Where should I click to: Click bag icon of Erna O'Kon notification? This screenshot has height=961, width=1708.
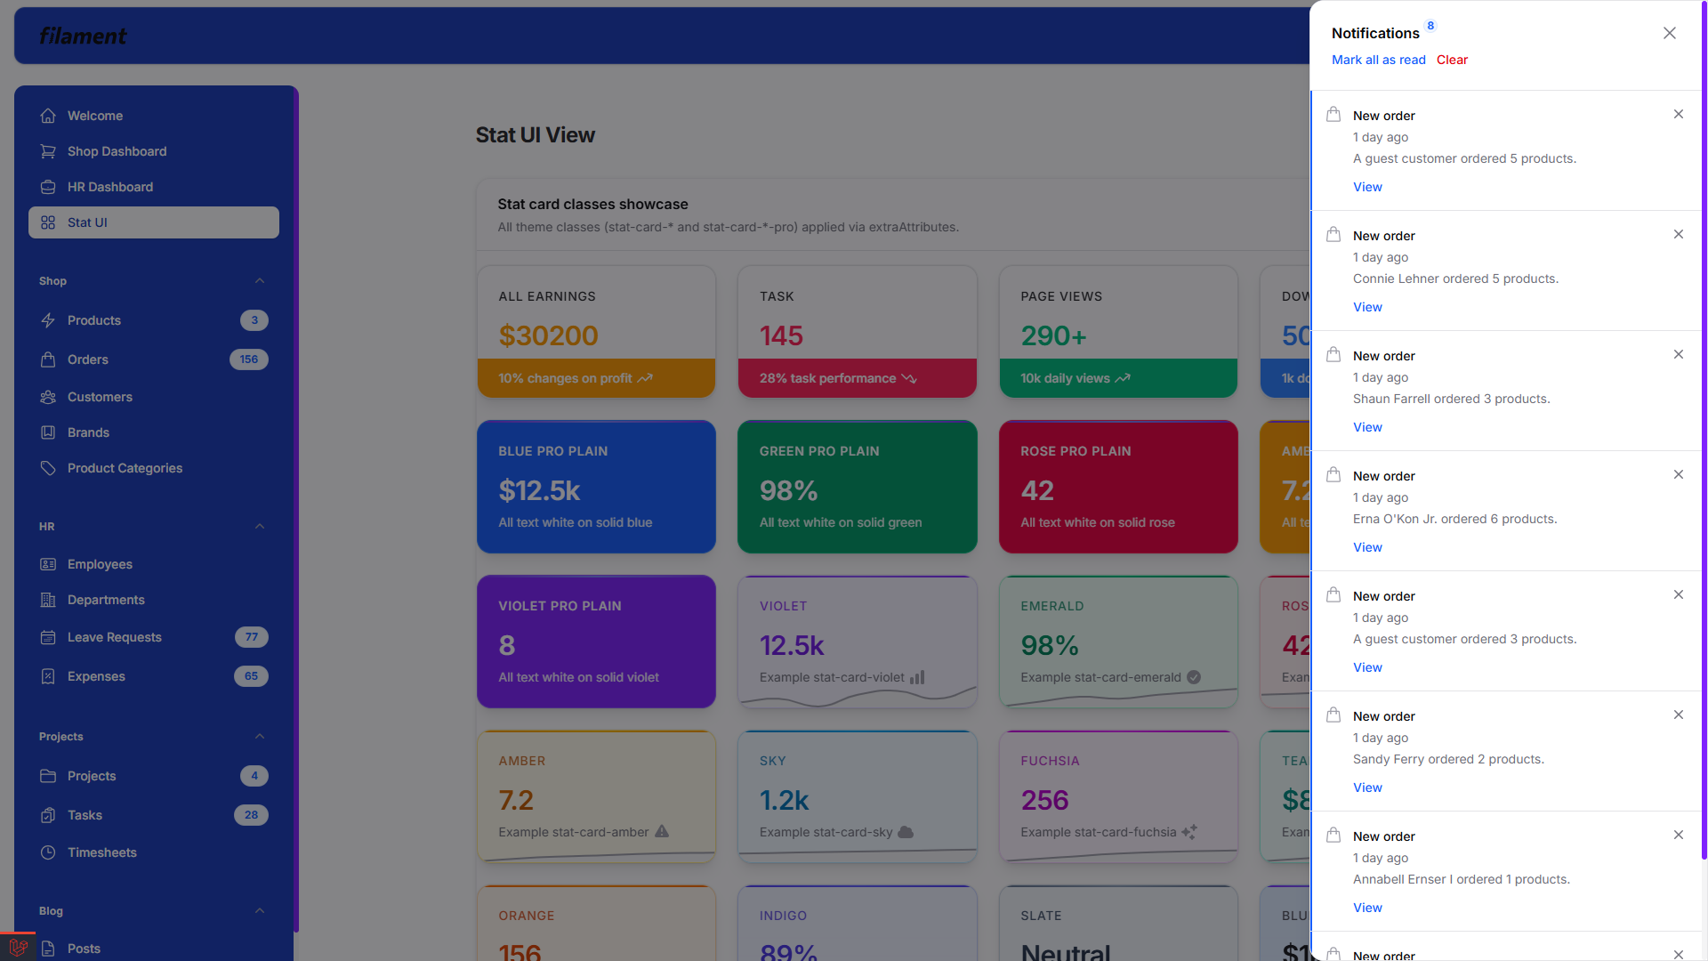click(x=1333, y=474)
